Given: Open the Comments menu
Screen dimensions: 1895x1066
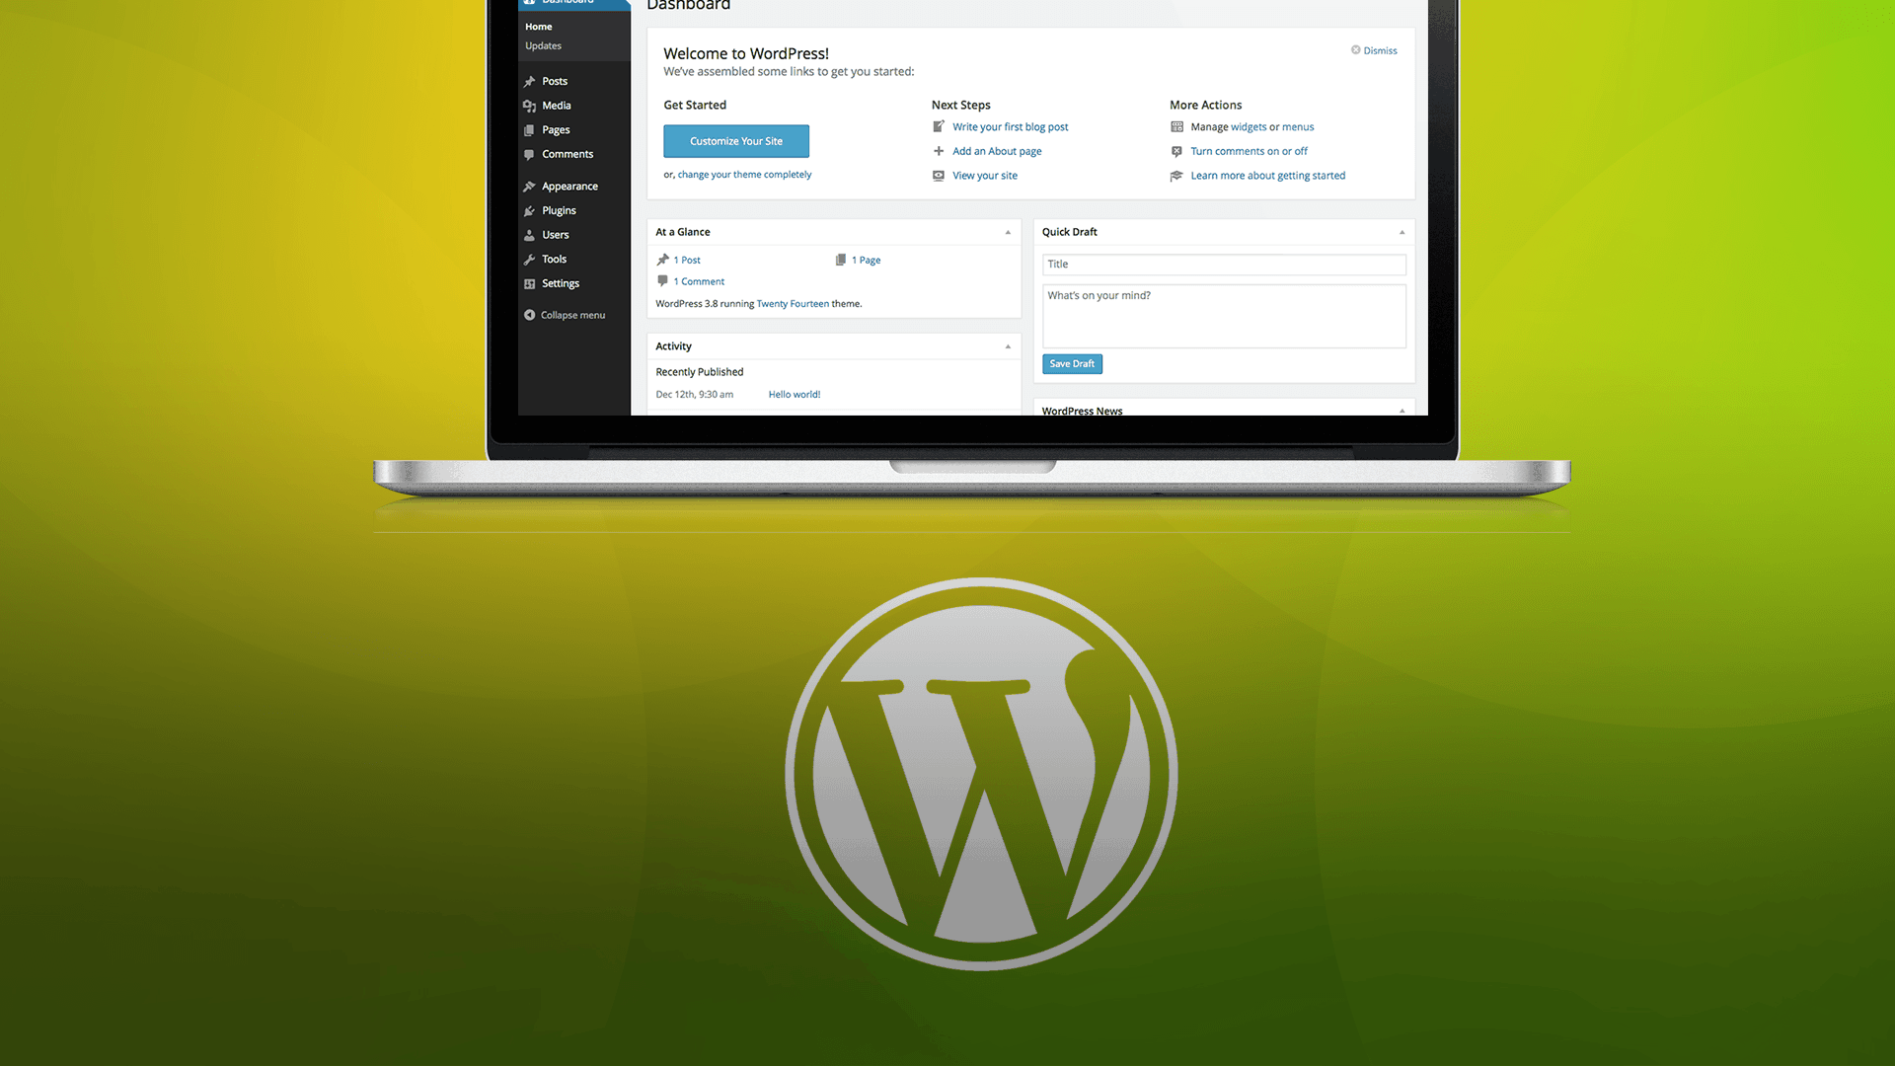Looking at the screenshot, I should [568, 155].
